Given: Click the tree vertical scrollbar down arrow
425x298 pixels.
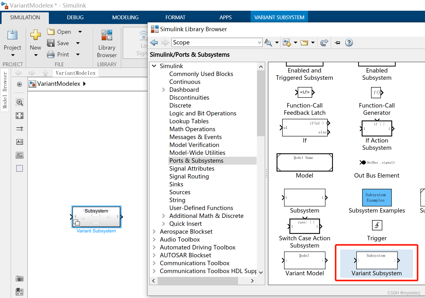Looking at the screenshot, I should click(261, 272).
